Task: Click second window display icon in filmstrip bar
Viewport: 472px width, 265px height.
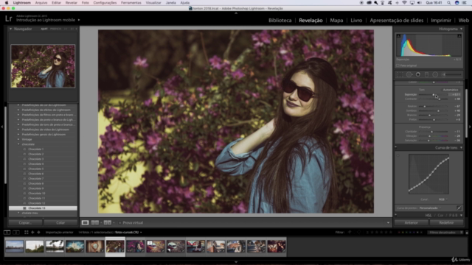Action: (16, 233)
